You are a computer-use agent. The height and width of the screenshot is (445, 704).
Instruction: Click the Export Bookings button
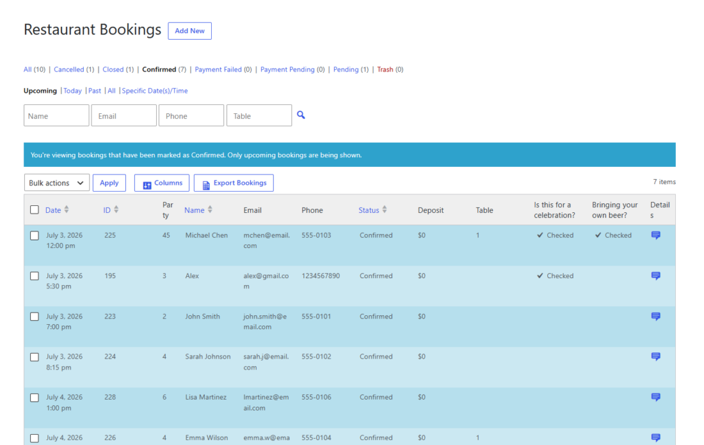[x=234, y=183]
